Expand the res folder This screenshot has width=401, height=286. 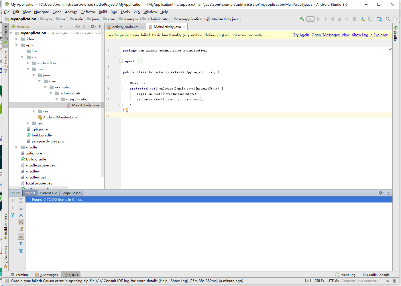(34, 111)
